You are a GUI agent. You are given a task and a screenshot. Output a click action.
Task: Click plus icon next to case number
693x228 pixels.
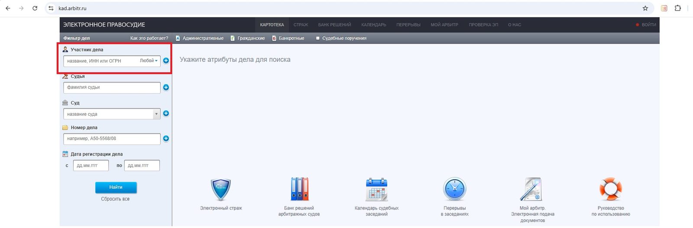coord(166,139)
